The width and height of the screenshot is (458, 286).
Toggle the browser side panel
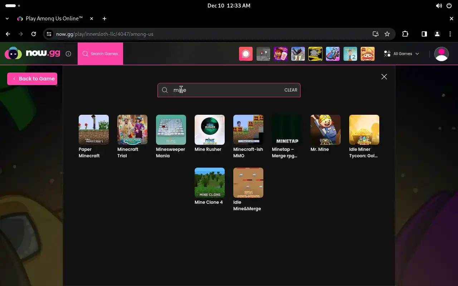coord(424,34)
